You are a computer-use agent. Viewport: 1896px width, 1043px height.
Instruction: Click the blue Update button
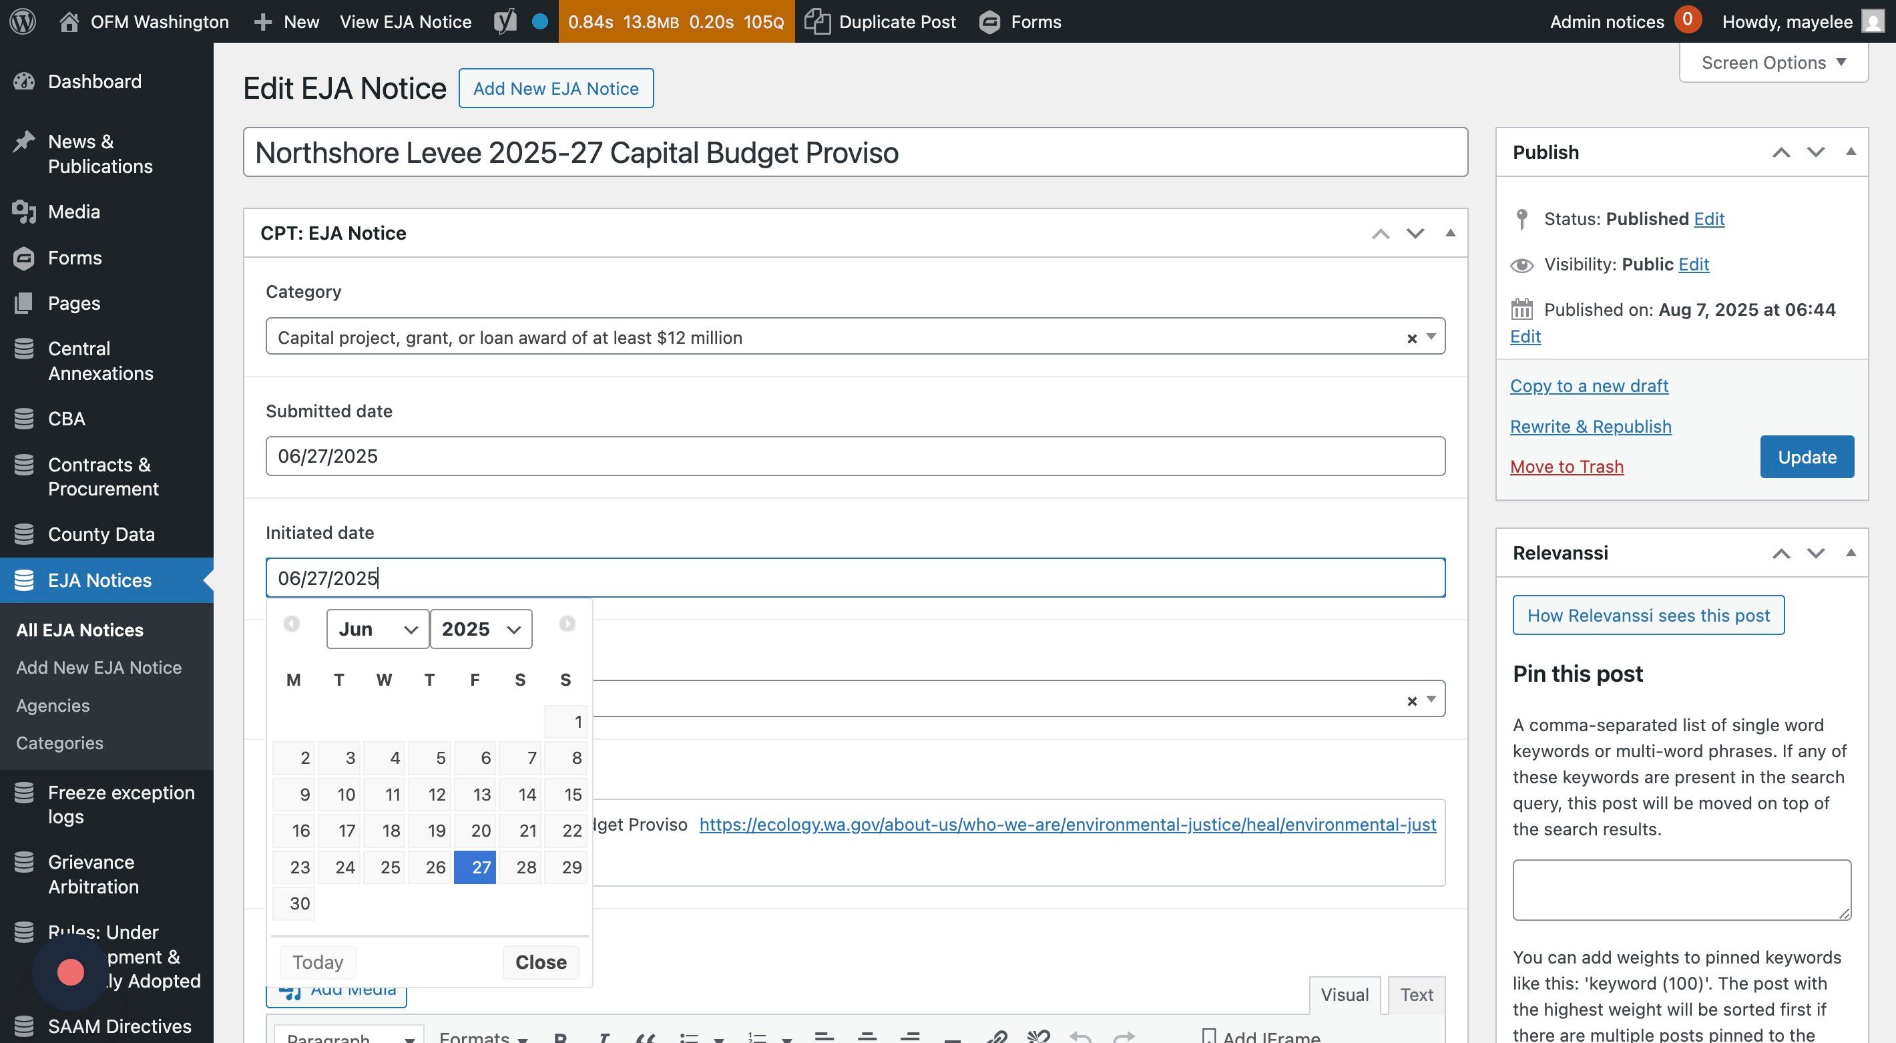(1806, 457)
